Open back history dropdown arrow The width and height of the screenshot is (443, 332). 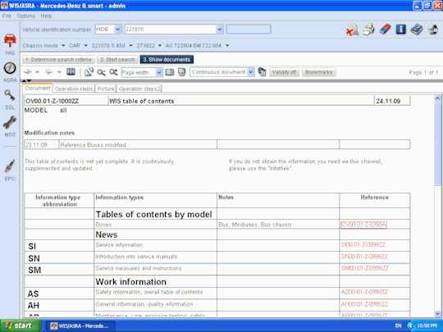pyautogui.click(x=37, y=72)
